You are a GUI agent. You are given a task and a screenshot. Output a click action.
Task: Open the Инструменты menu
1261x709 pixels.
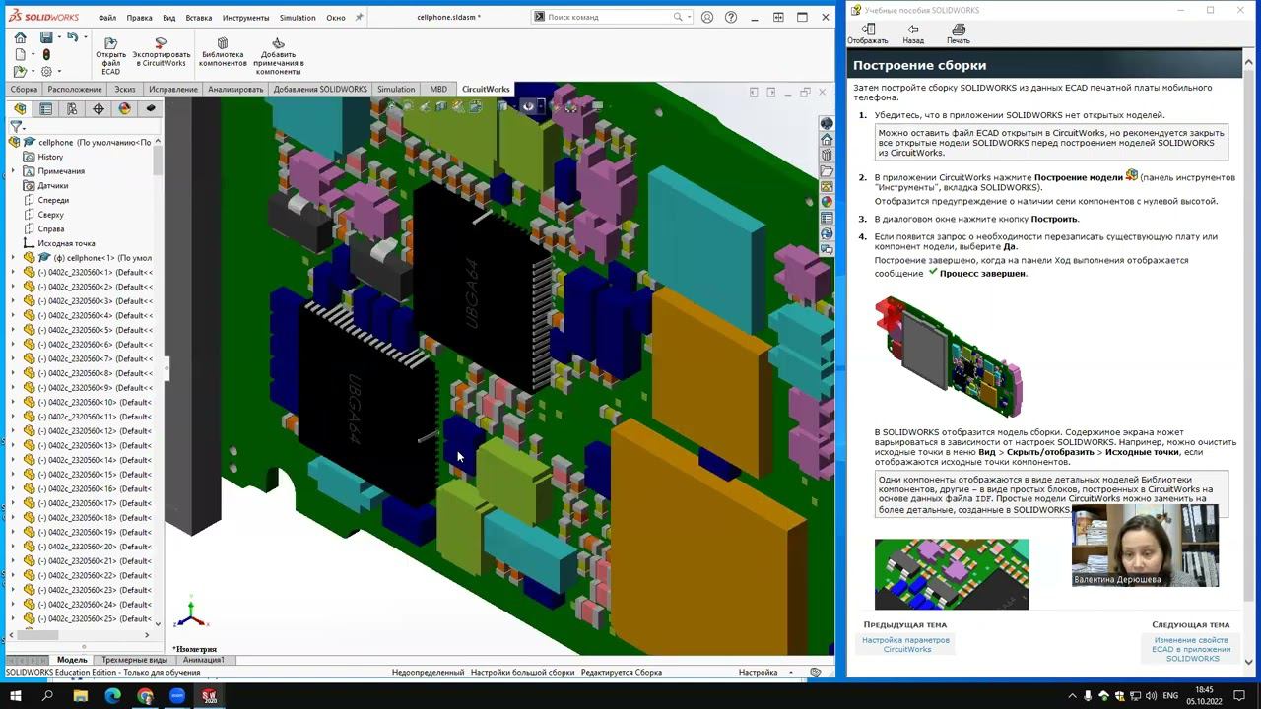(245, 17)
